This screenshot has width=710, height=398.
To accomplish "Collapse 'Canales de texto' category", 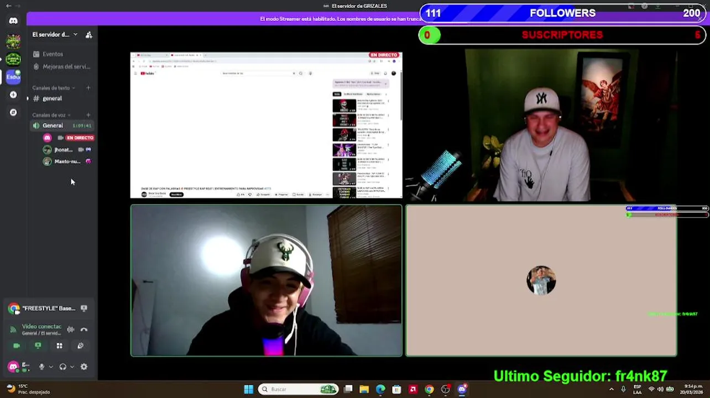I will pos(53,88).
